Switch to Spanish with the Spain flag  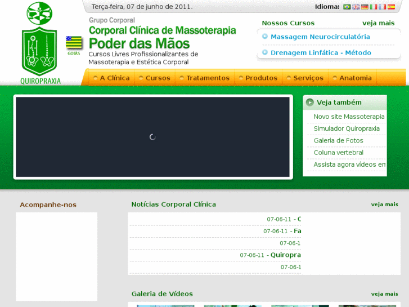pyautogui.click(x=391, y=7)
